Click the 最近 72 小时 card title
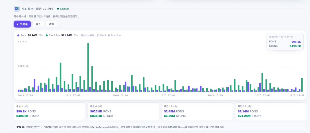The image size is (310, 133). point(244,107)
